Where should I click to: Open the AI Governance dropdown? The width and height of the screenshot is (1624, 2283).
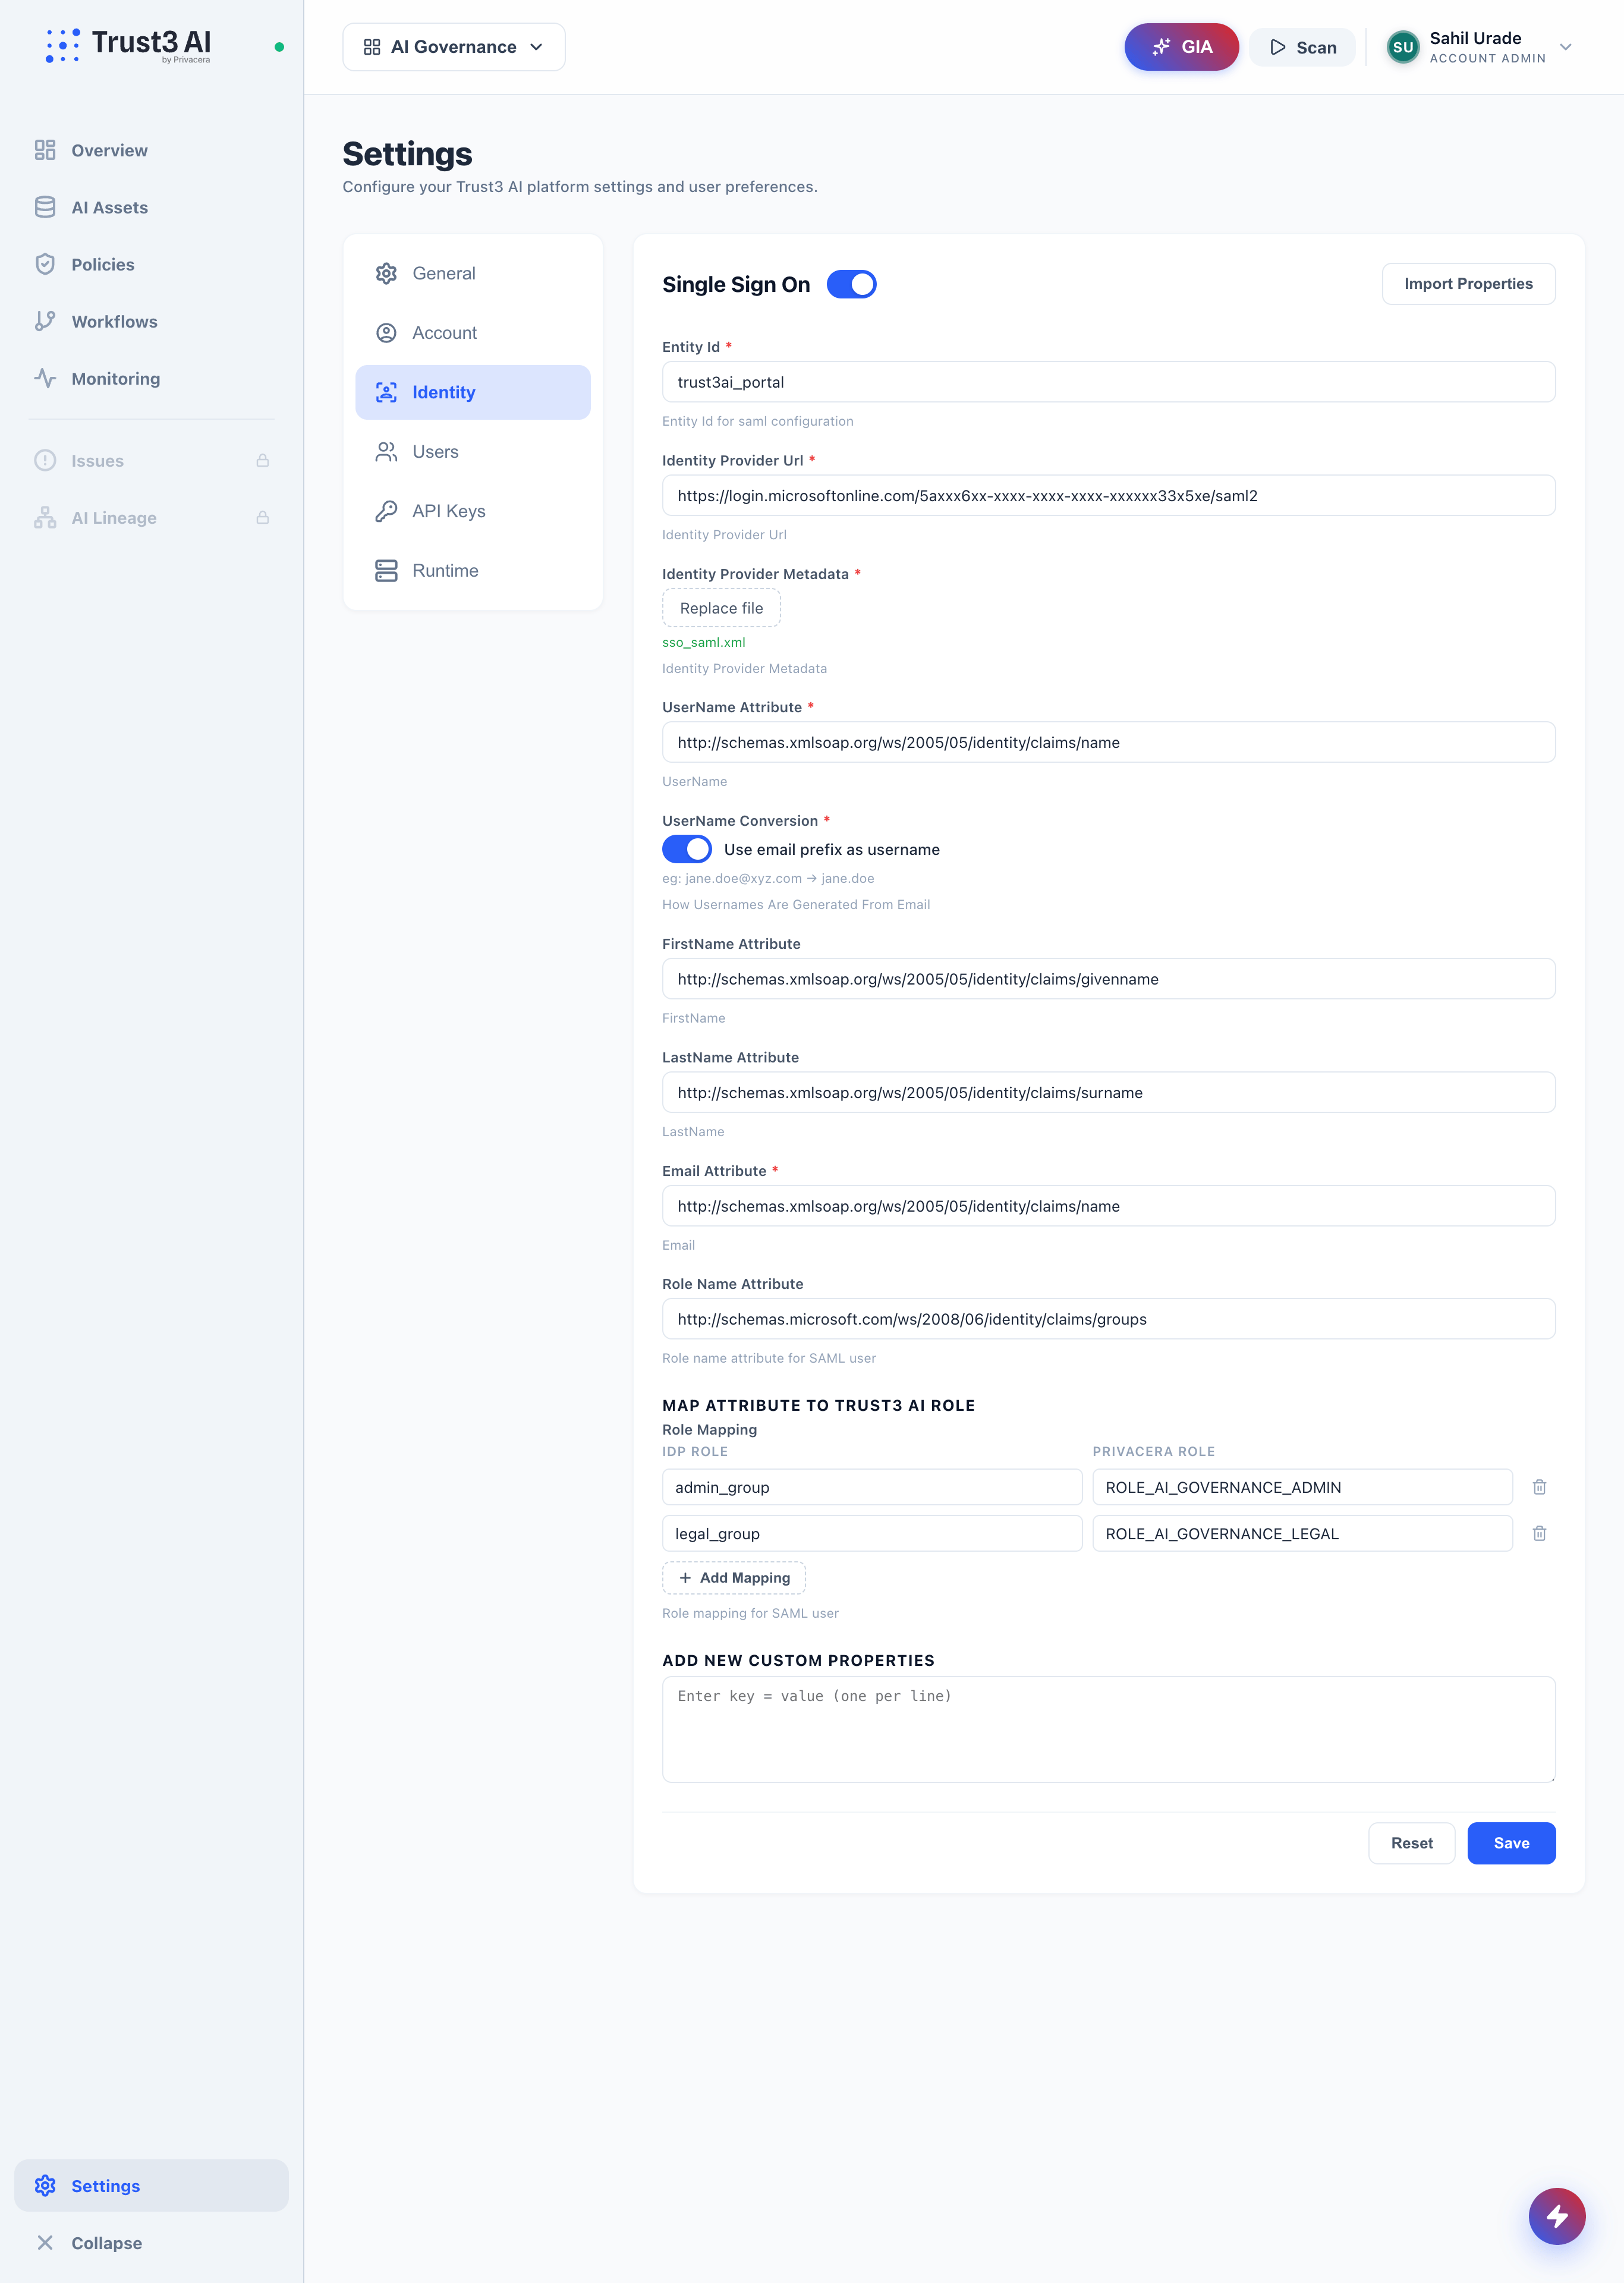[x=453, y=47]
